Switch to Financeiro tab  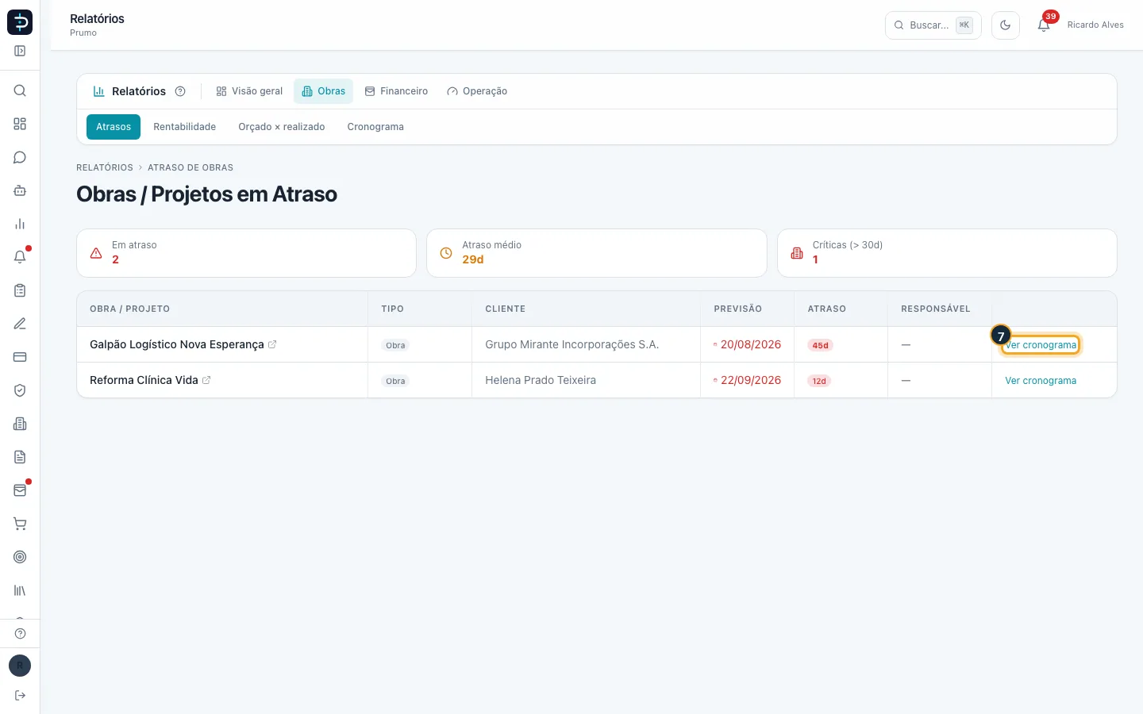396,91
